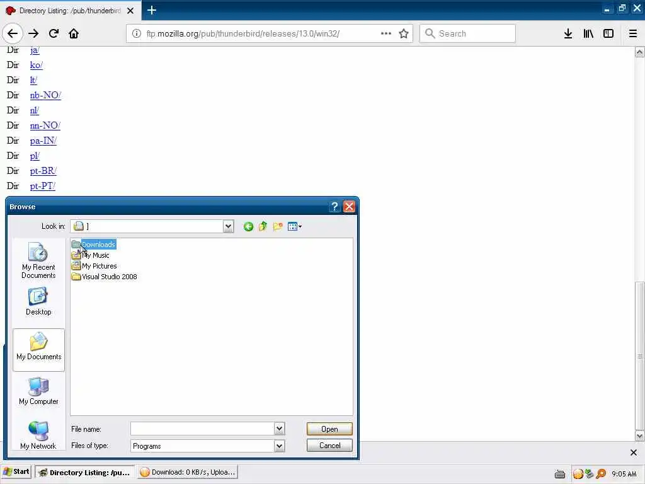Open the pt-BR/ directory link
The height and width of the screenshot is (484, 645).
point(43,171)
